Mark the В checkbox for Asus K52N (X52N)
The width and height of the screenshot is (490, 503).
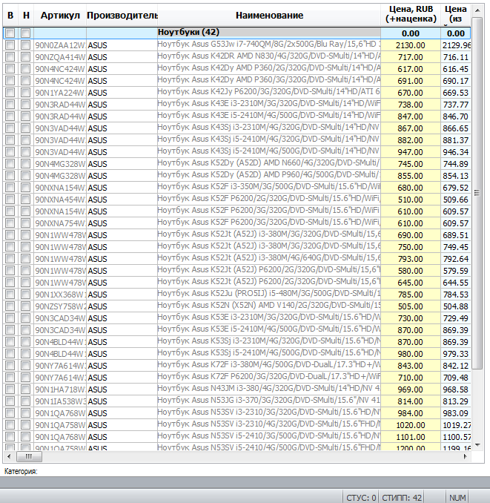[10, 306]
